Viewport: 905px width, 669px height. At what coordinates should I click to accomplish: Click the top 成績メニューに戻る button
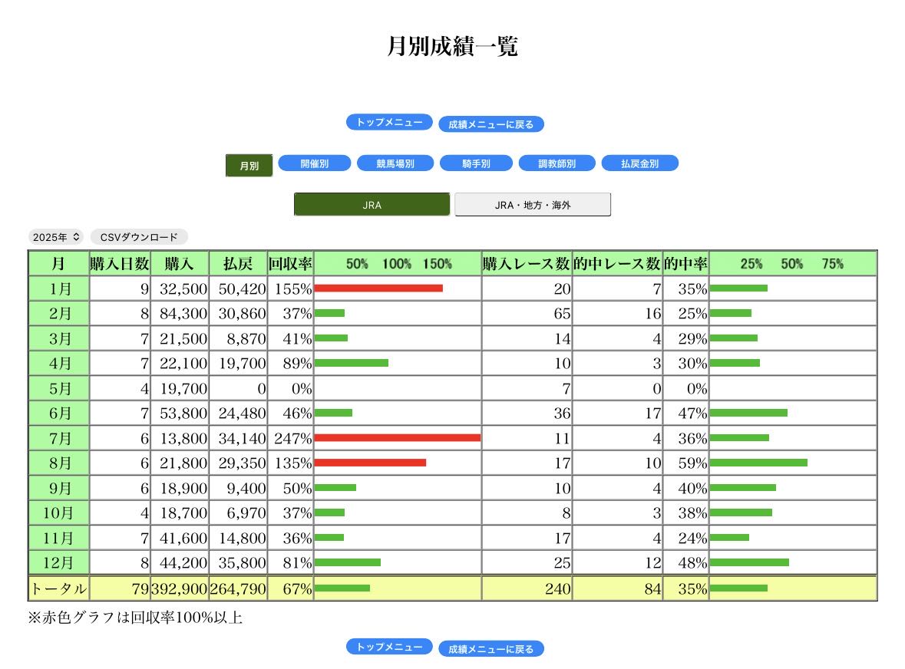pos(490,124)
